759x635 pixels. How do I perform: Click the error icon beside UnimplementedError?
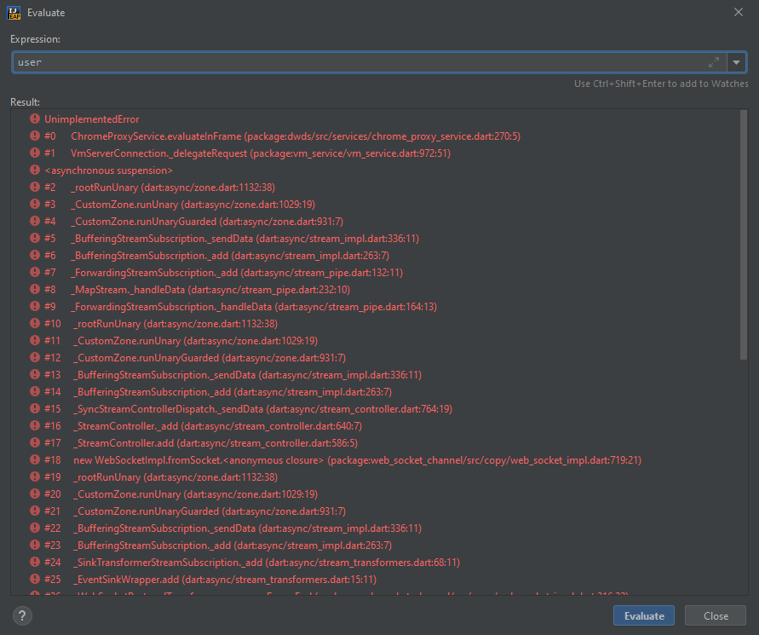[x=34, y=118]
